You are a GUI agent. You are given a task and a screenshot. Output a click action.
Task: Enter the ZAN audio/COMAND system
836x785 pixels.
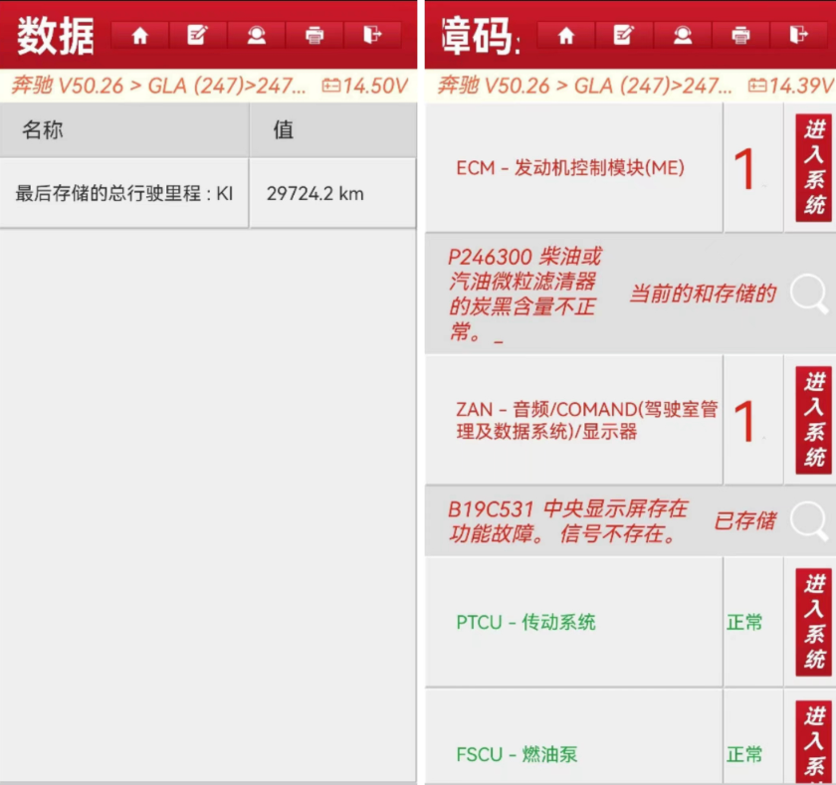(x=814, y=420)
